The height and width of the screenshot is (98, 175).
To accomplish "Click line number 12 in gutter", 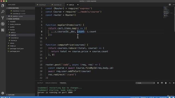I will point(41,45).
